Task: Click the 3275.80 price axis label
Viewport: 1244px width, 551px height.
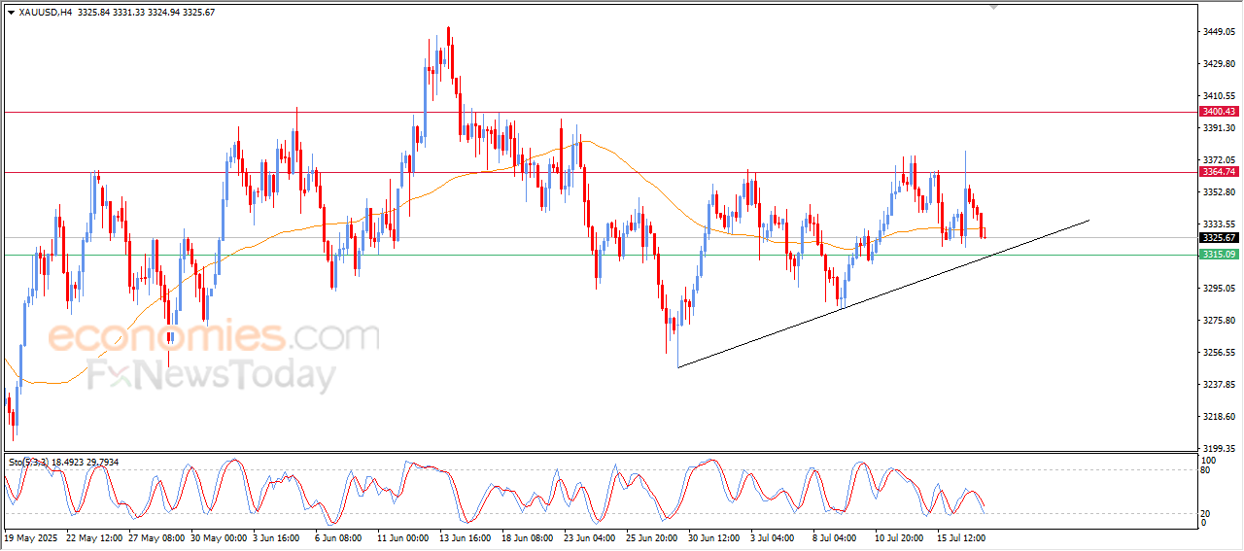Action: pyautogui.click(x=1222, y=321)
